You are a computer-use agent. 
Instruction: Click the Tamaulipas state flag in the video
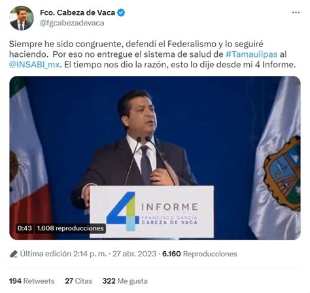click(277, 159)
